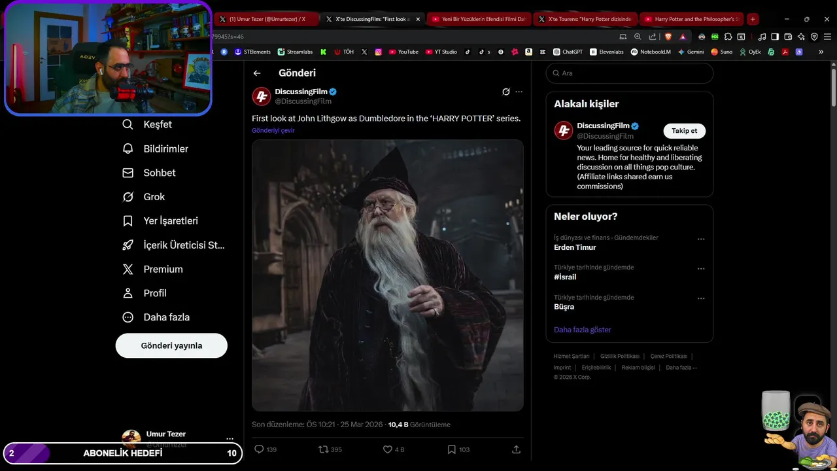
Task: Click the Gönderi yayınla button
Action: click(171, 345)
